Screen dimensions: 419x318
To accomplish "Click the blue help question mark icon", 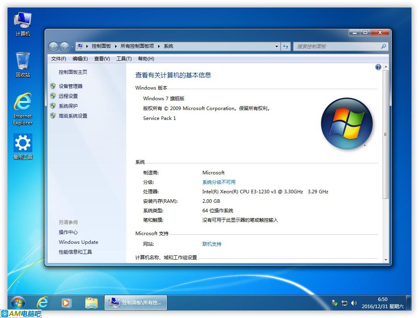I will pos(378,67).
